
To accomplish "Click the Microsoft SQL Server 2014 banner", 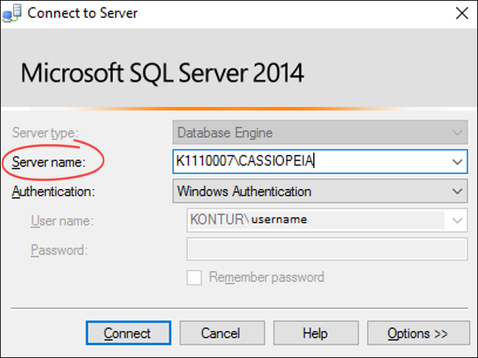I will [162, 73].
